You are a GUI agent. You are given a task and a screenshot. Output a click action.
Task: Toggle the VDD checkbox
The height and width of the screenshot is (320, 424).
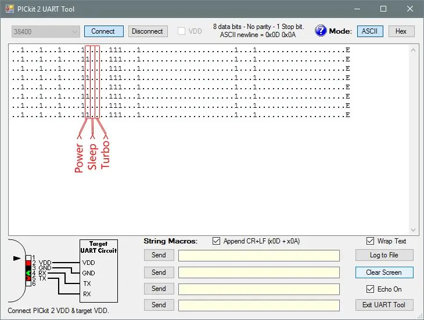(x=181, y=31)
